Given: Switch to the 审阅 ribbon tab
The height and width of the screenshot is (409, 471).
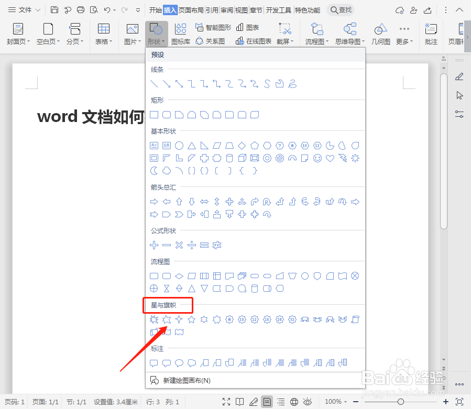Looking at the screenshot, I should 226,9.
